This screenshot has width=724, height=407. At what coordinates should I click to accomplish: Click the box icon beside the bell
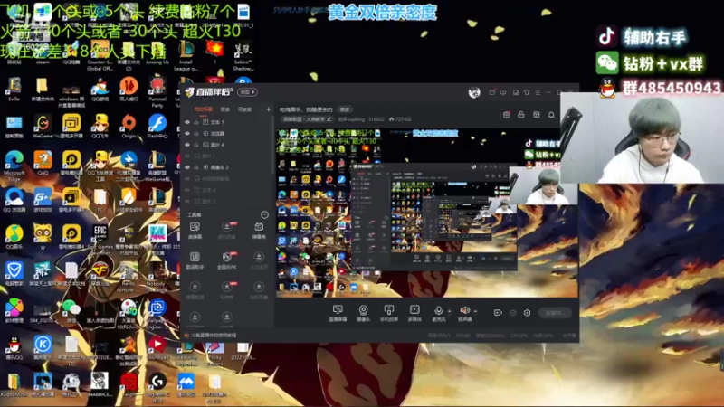[536, 115]
